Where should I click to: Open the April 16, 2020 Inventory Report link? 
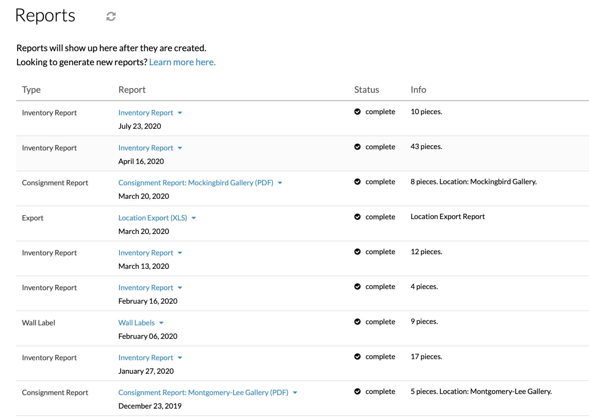pyautogui.click(x=146, y=148)
